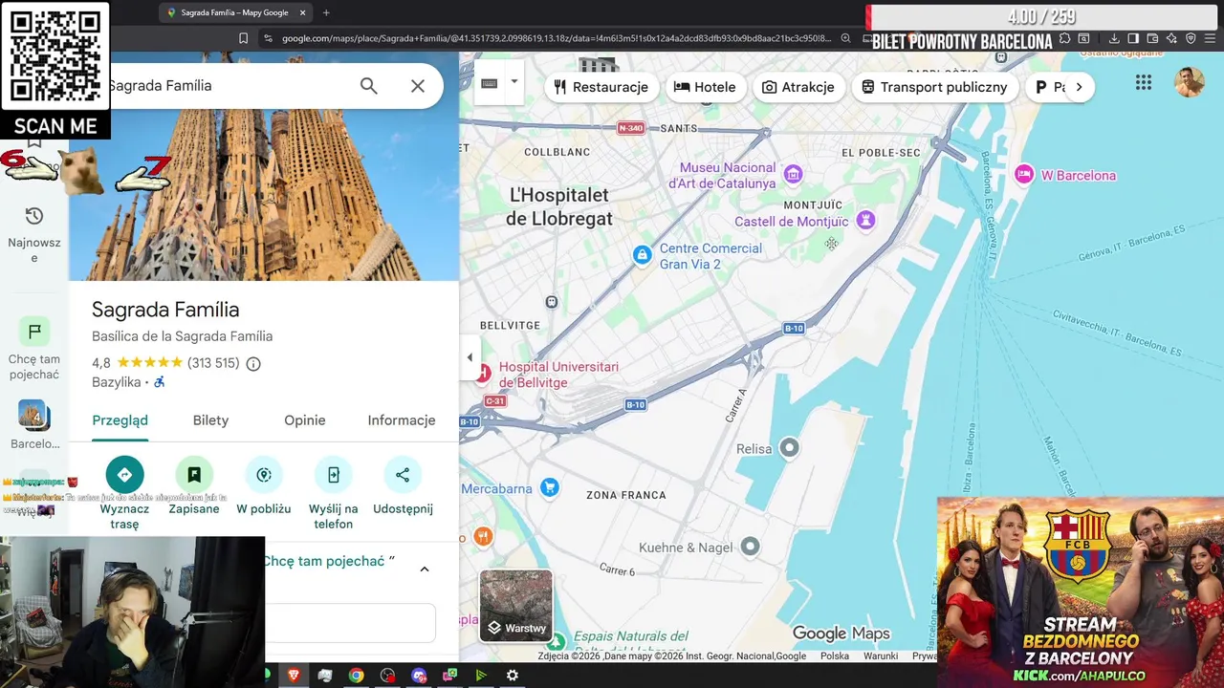Switch to the Bilety tab
The image size is (1224, 688).
pyautogui.click(x=210, y=420)
